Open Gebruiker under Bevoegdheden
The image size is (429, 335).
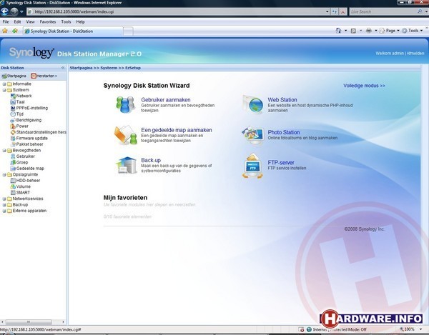pyautogui.click(x=26, y=156)
